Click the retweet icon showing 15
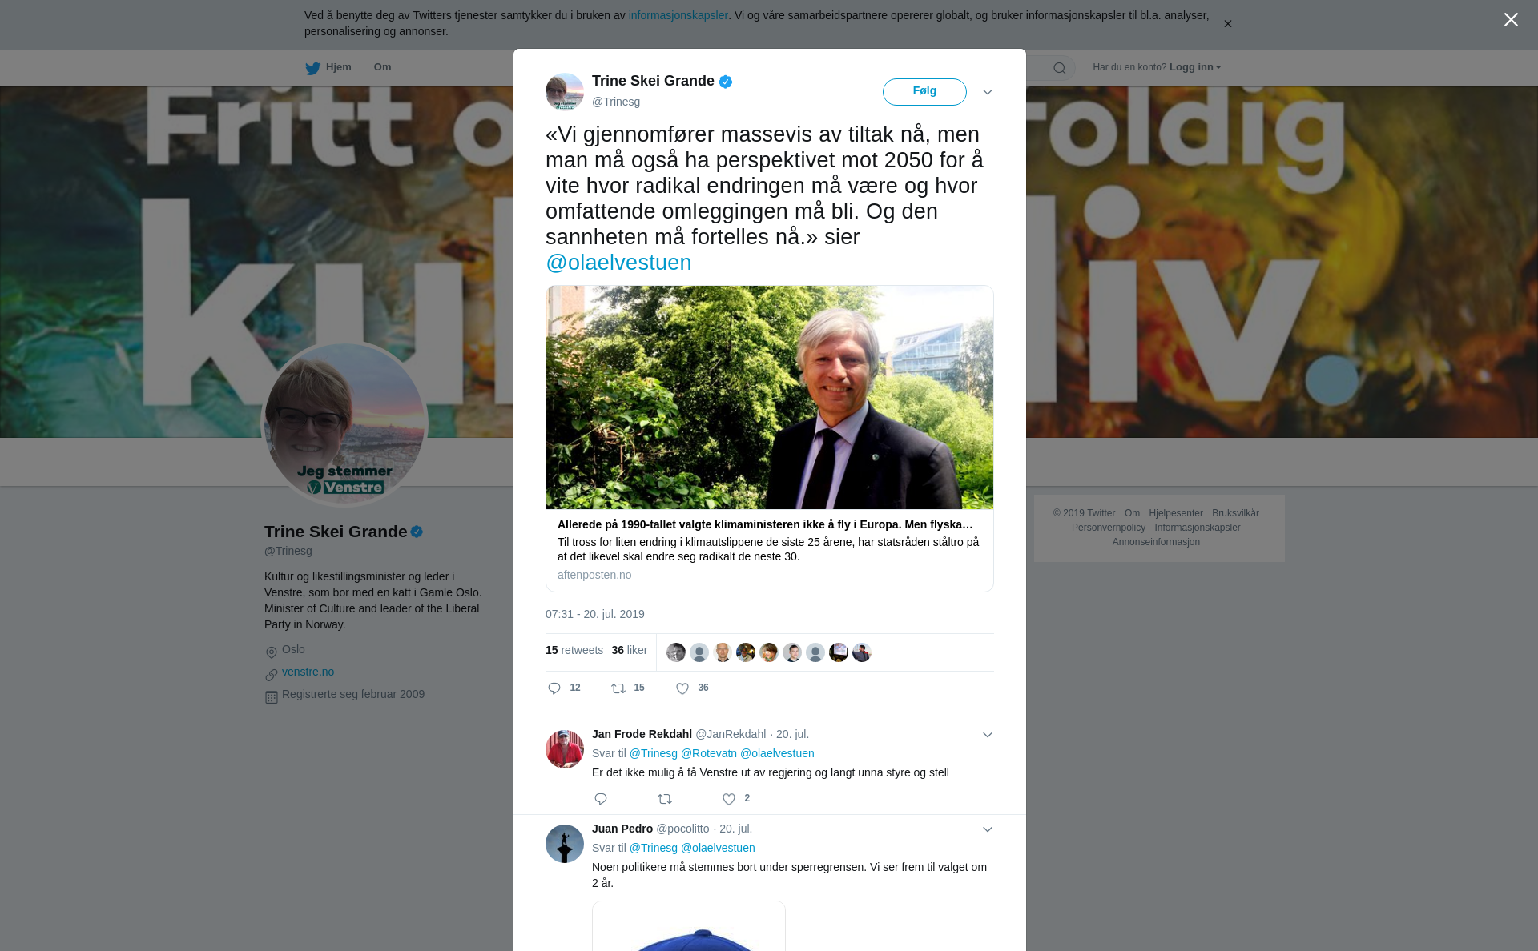Screen dimensions: 1538x951 [618, 688]
